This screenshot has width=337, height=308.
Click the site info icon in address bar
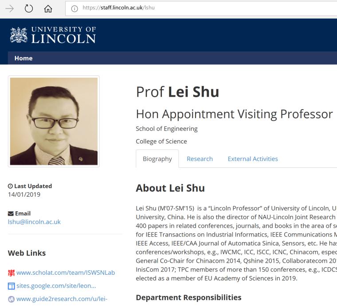[74, 8]
